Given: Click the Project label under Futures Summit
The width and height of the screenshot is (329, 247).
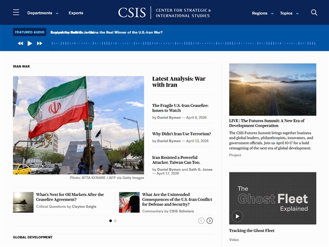Looking at the screenshot, I should [235, 155].
